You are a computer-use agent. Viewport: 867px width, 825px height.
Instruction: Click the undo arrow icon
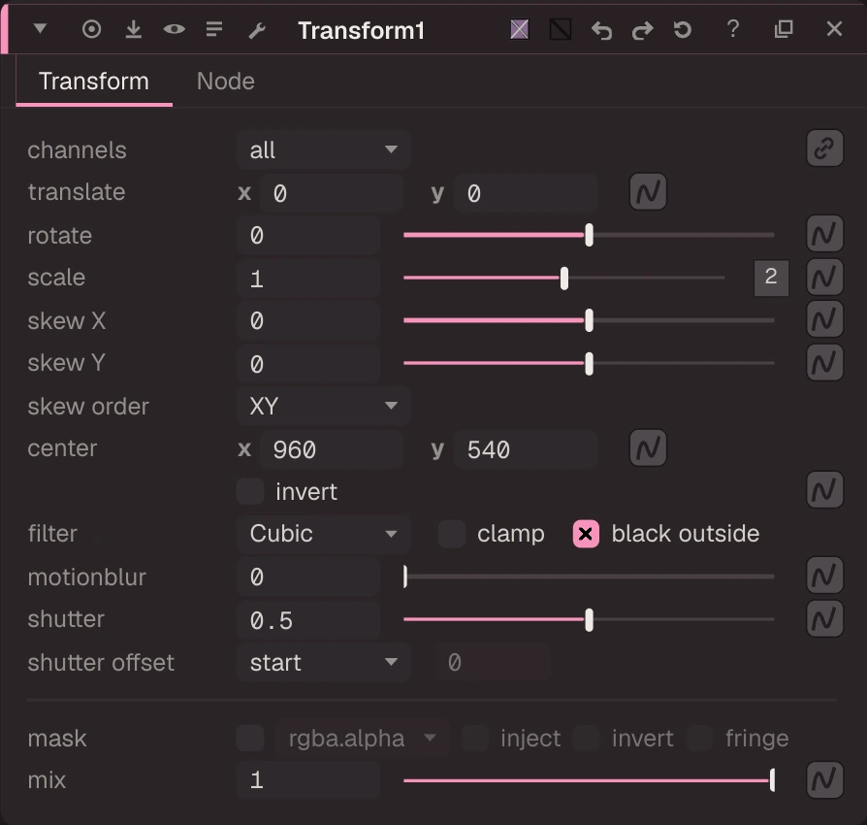pyautogui.click(x=601, y=30)
